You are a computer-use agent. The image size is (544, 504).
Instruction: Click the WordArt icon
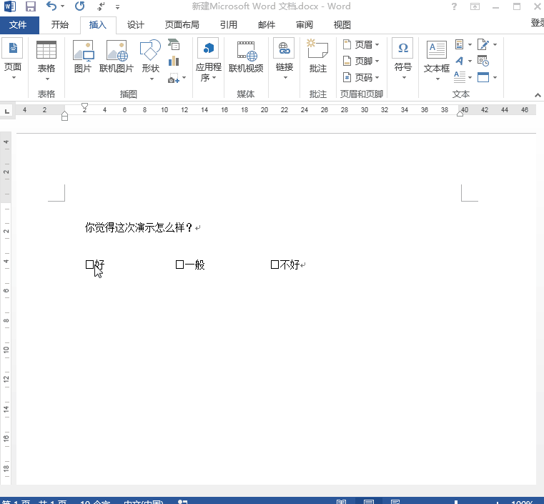[460, 61]
